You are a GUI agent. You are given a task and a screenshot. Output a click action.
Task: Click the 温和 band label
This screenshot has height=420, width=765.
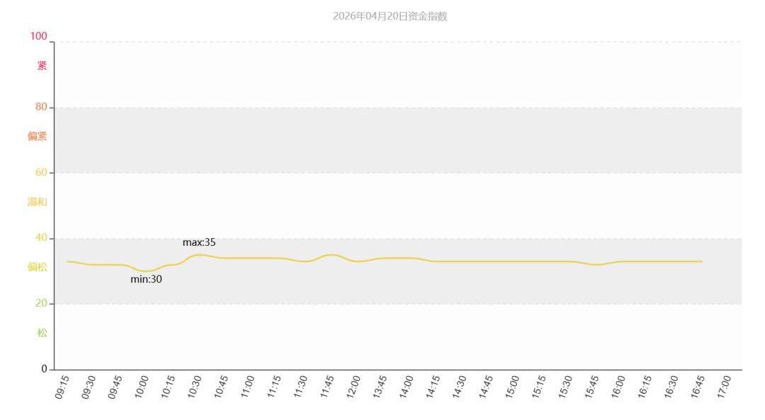(38, 202)
